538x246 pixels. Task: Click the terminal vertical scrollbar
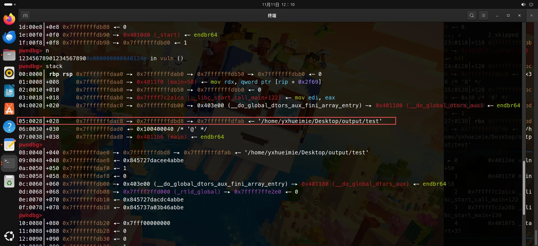point(524,188)
